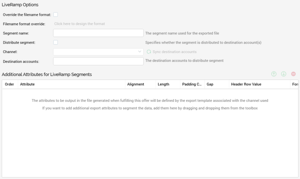Screen dimensions: 300x179
Task: Click the Channel dropdown chevron arrow
Action: [x=140, y=52]
